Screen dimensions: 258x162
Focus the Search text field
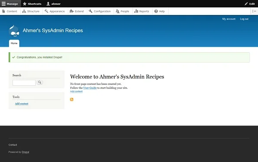point(24,82)
